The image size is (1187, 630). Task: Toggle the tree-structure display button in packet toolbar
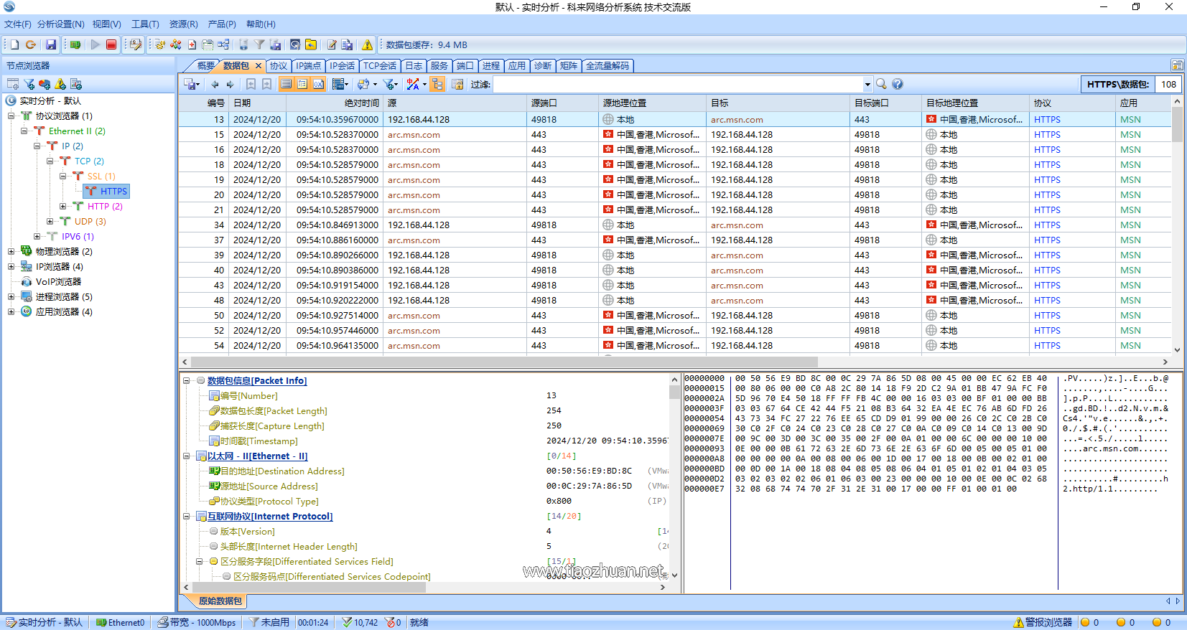(437, 84)
